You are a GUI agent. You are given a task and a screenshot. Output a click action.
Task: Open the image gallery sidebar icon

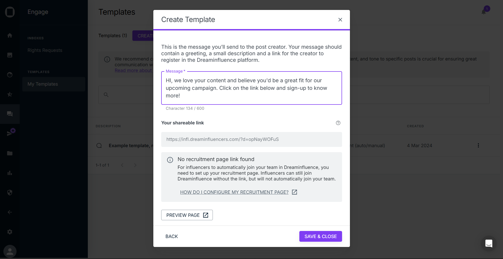[x=10, y=55]
